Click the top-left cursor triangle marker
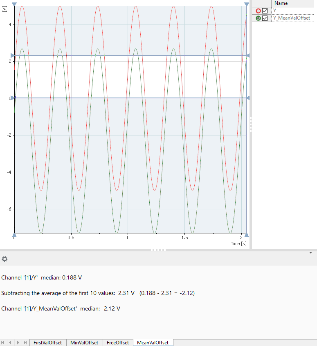Image resolution: width=317 pixels, height=346 pixels. pyautogui.click(x=14, y=4)
